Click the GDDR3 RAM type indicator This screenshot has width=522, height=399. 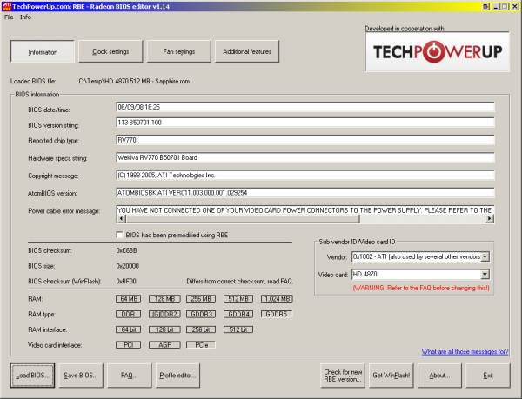click(201, 314)
